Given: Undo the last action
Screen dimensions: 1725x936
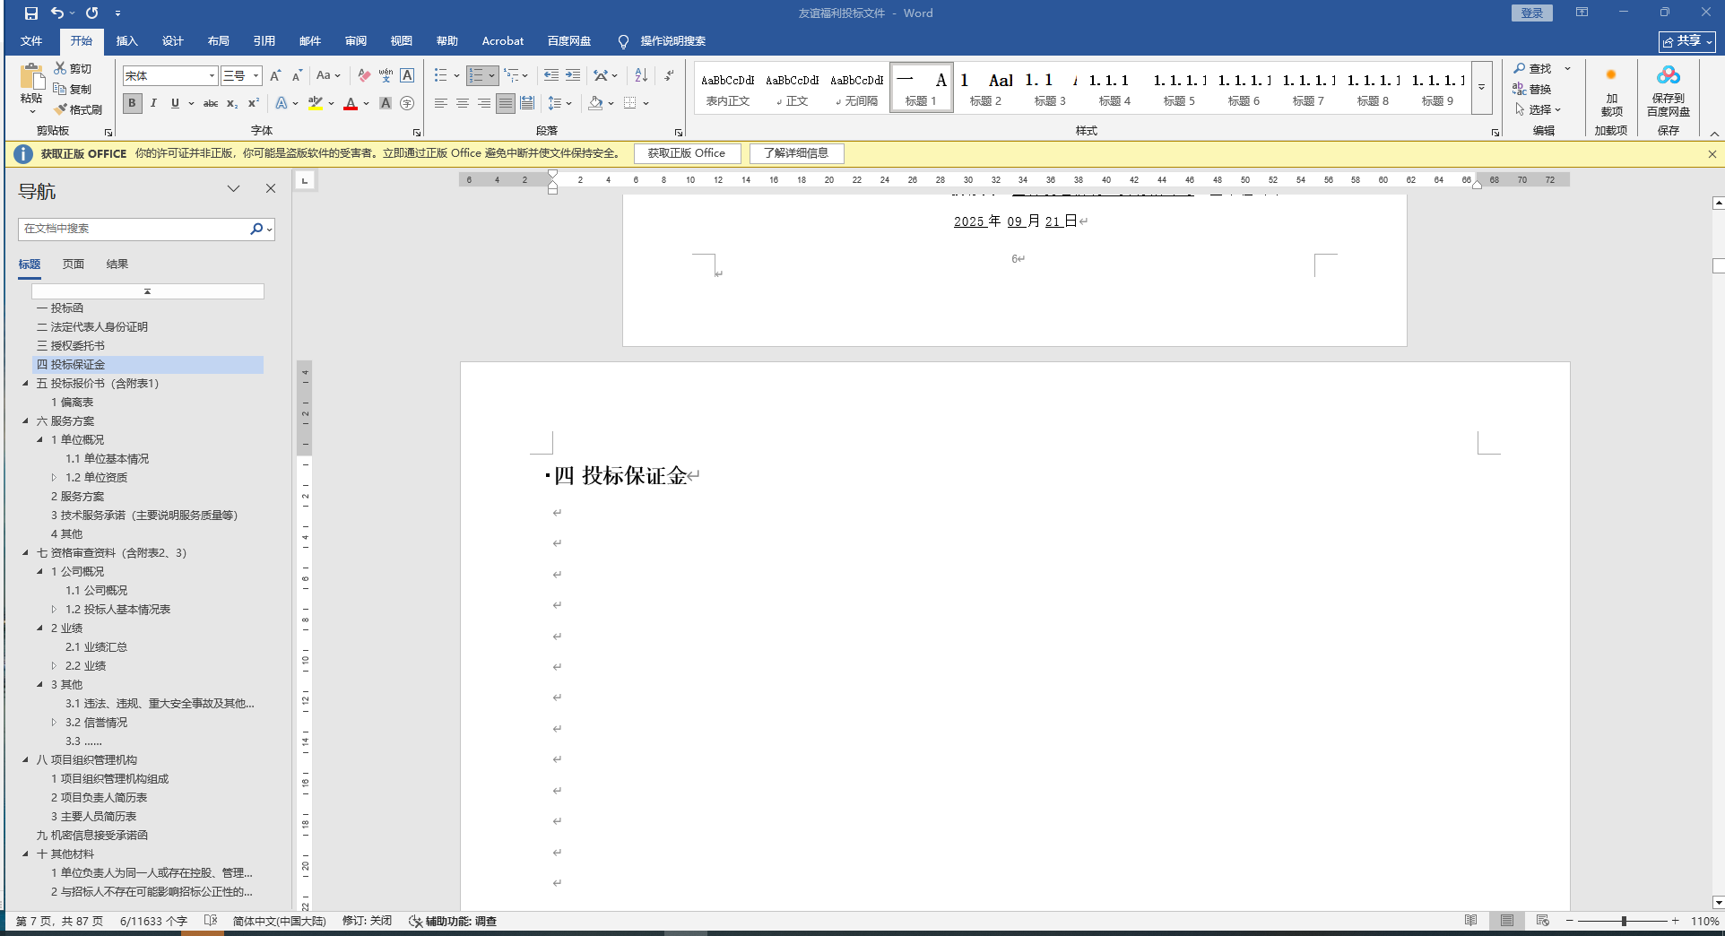Looking at the screenshot, I should click(x=57, y=13).
